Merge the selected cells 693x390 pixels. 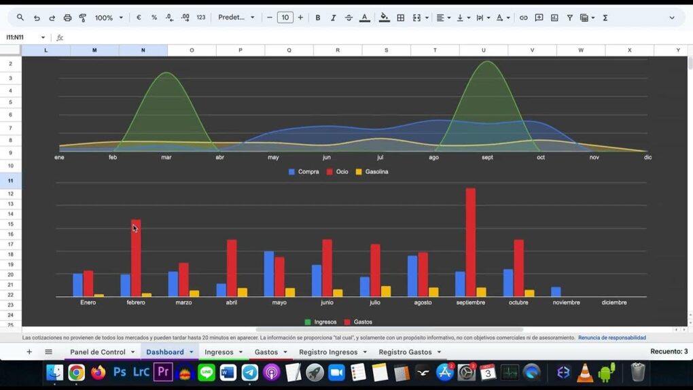[416, 18]
